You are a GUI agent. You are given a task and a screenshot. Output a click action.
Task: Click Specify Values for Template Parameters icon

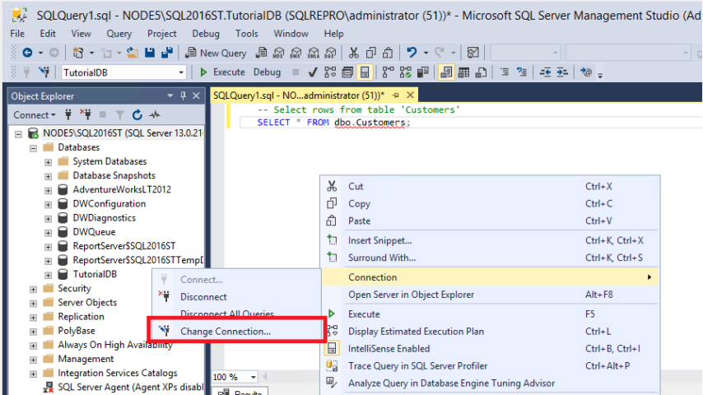click(586, 72)
